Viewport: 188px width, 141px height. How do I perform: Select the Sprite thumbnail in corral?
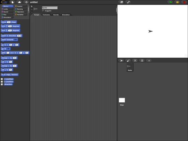(x=130, y=68)
